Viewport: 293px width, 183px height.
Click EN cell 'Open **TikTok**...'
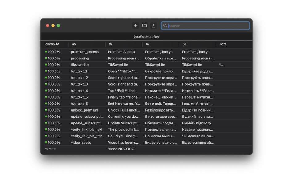pos(122,71)
